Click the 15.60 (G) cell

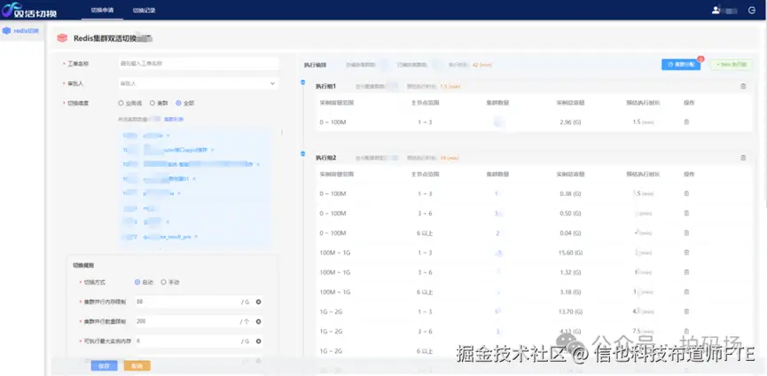pyautogui.click(x=570, y=253)
